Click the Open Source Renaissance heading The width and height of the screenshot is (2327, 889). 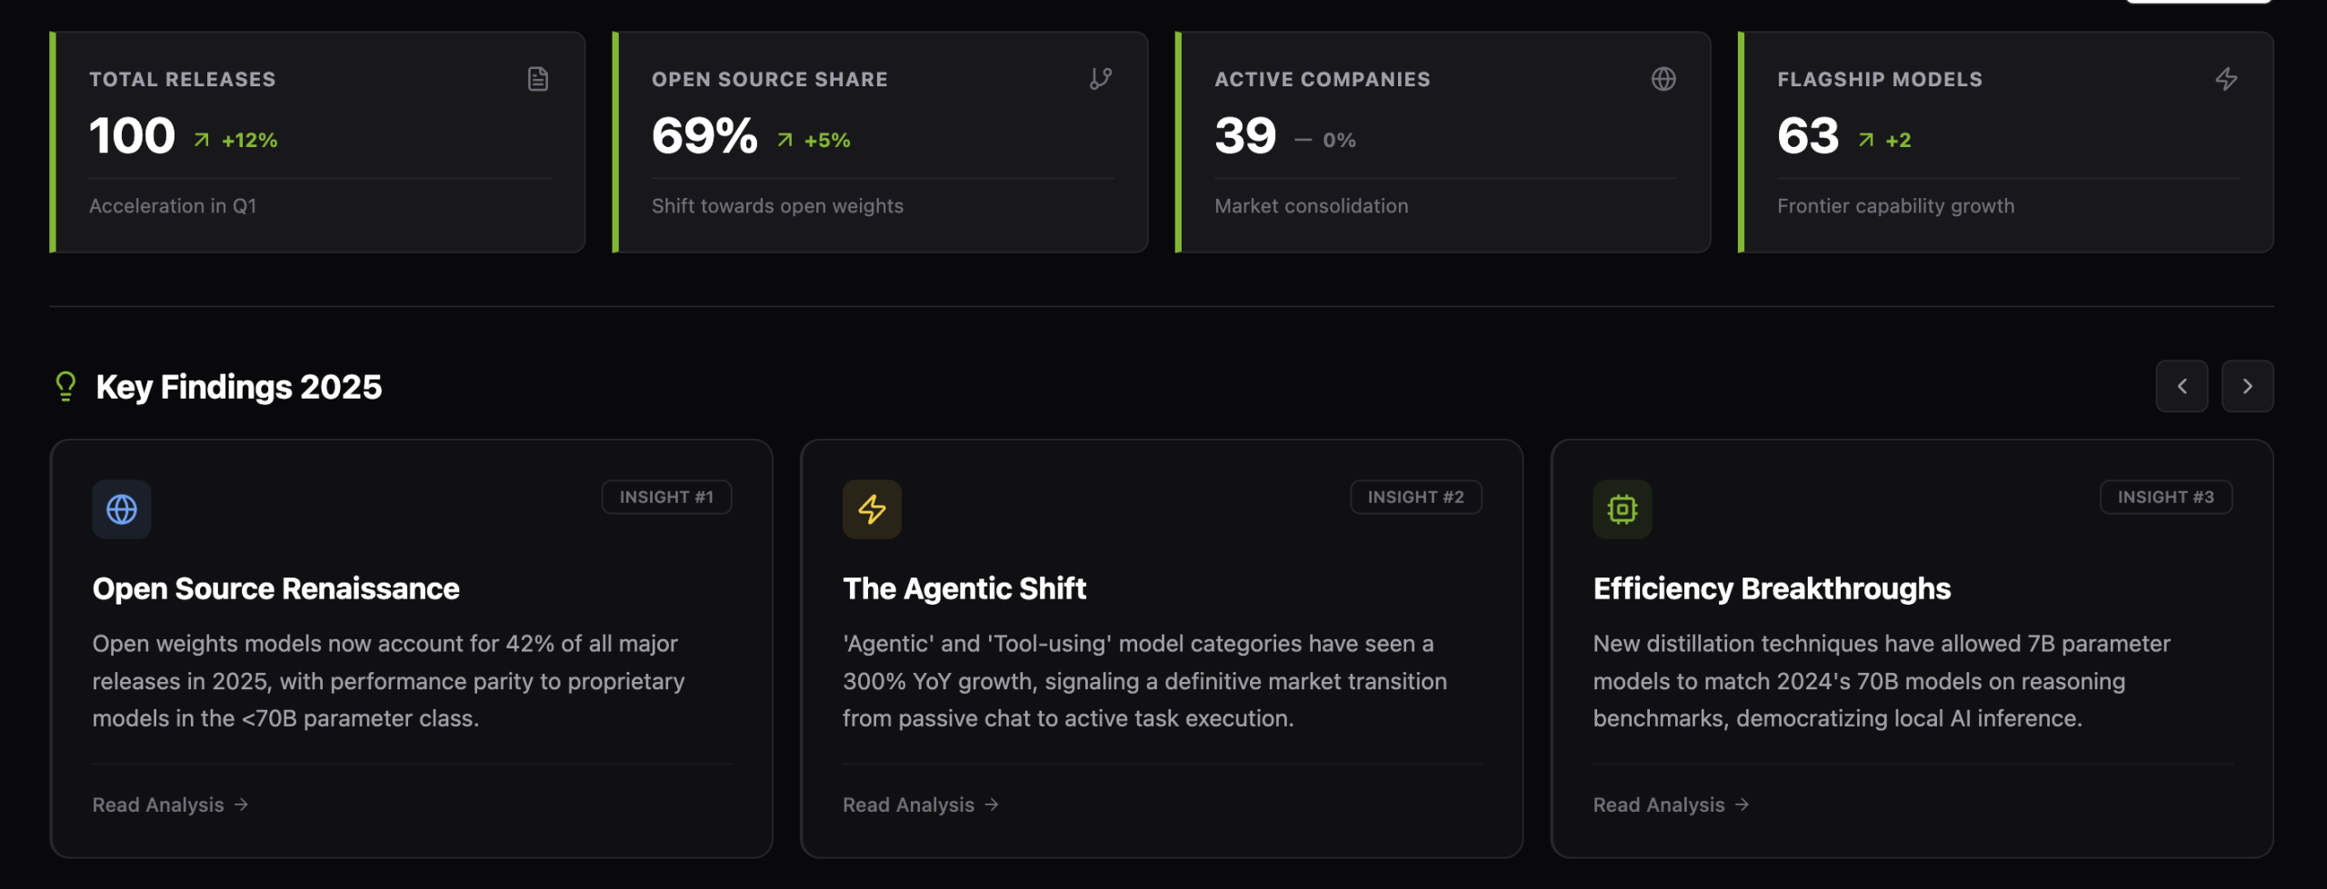[x=275, y=588]
